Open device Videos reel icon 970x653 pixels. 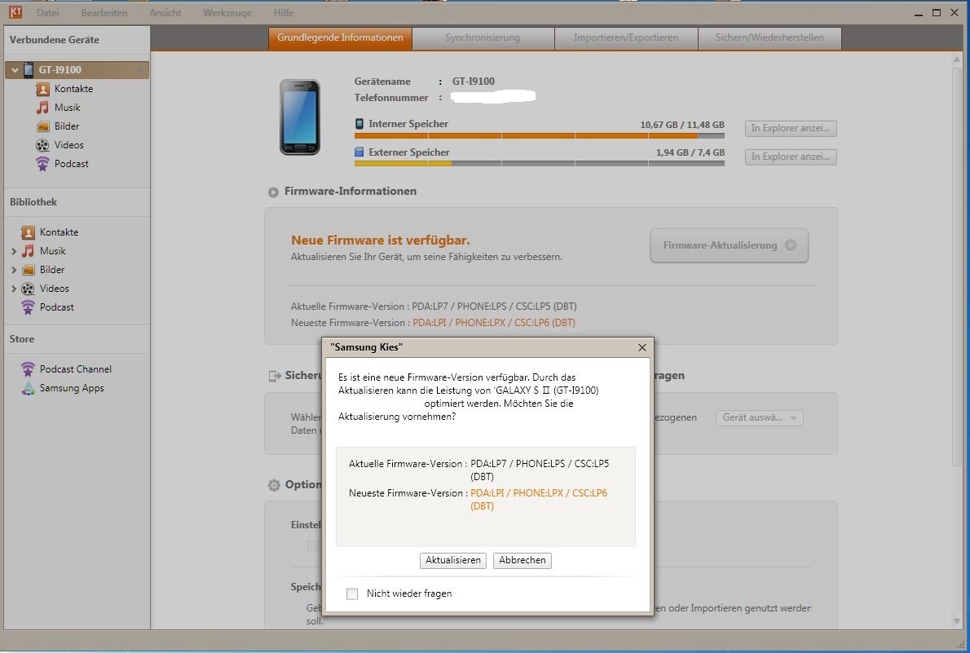point(42,145)
